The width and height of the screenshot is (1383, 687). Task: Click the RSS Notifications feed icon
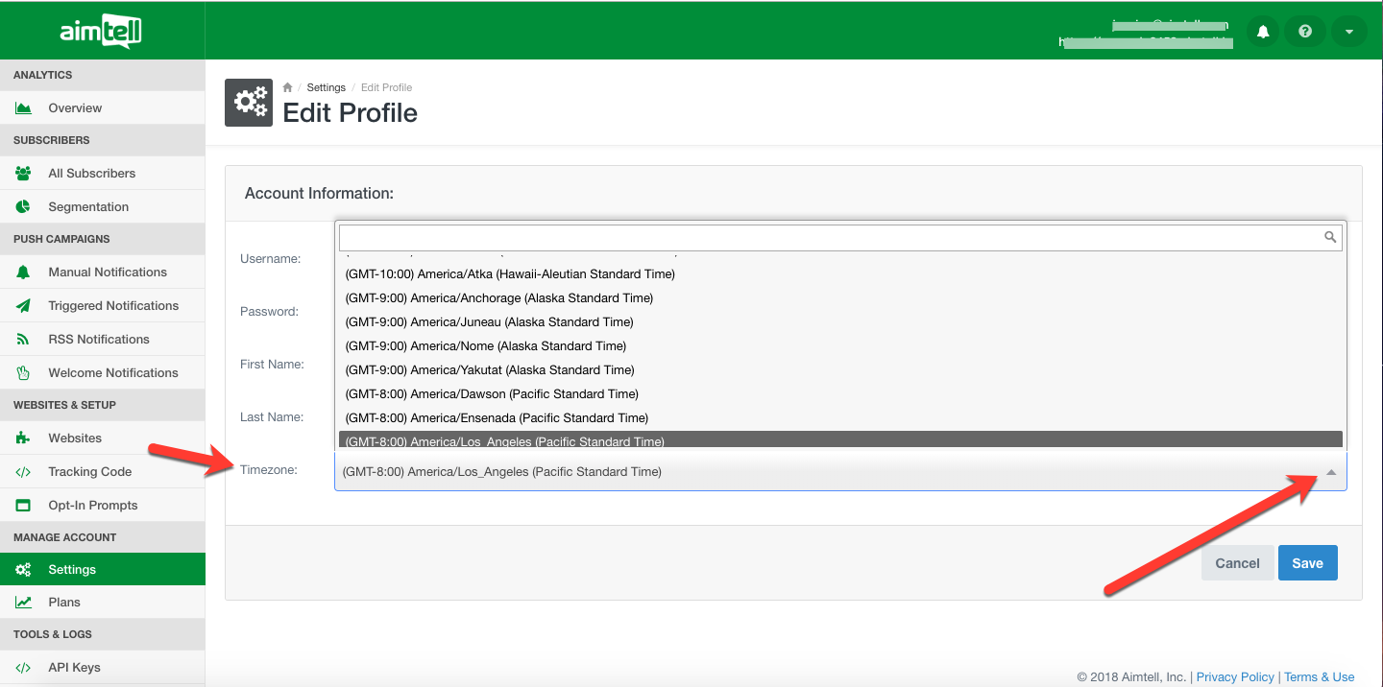point(24,340)
